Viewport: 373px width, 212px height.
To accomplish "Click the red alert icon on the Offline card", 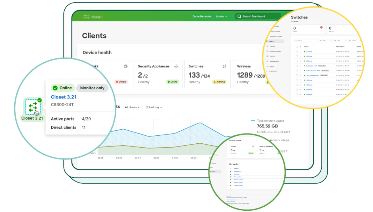I will 321,27.
